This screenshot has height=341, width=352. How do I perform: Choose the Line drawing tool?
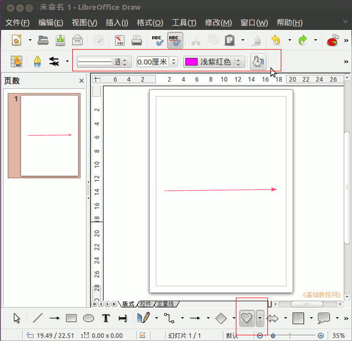(38, 318)
